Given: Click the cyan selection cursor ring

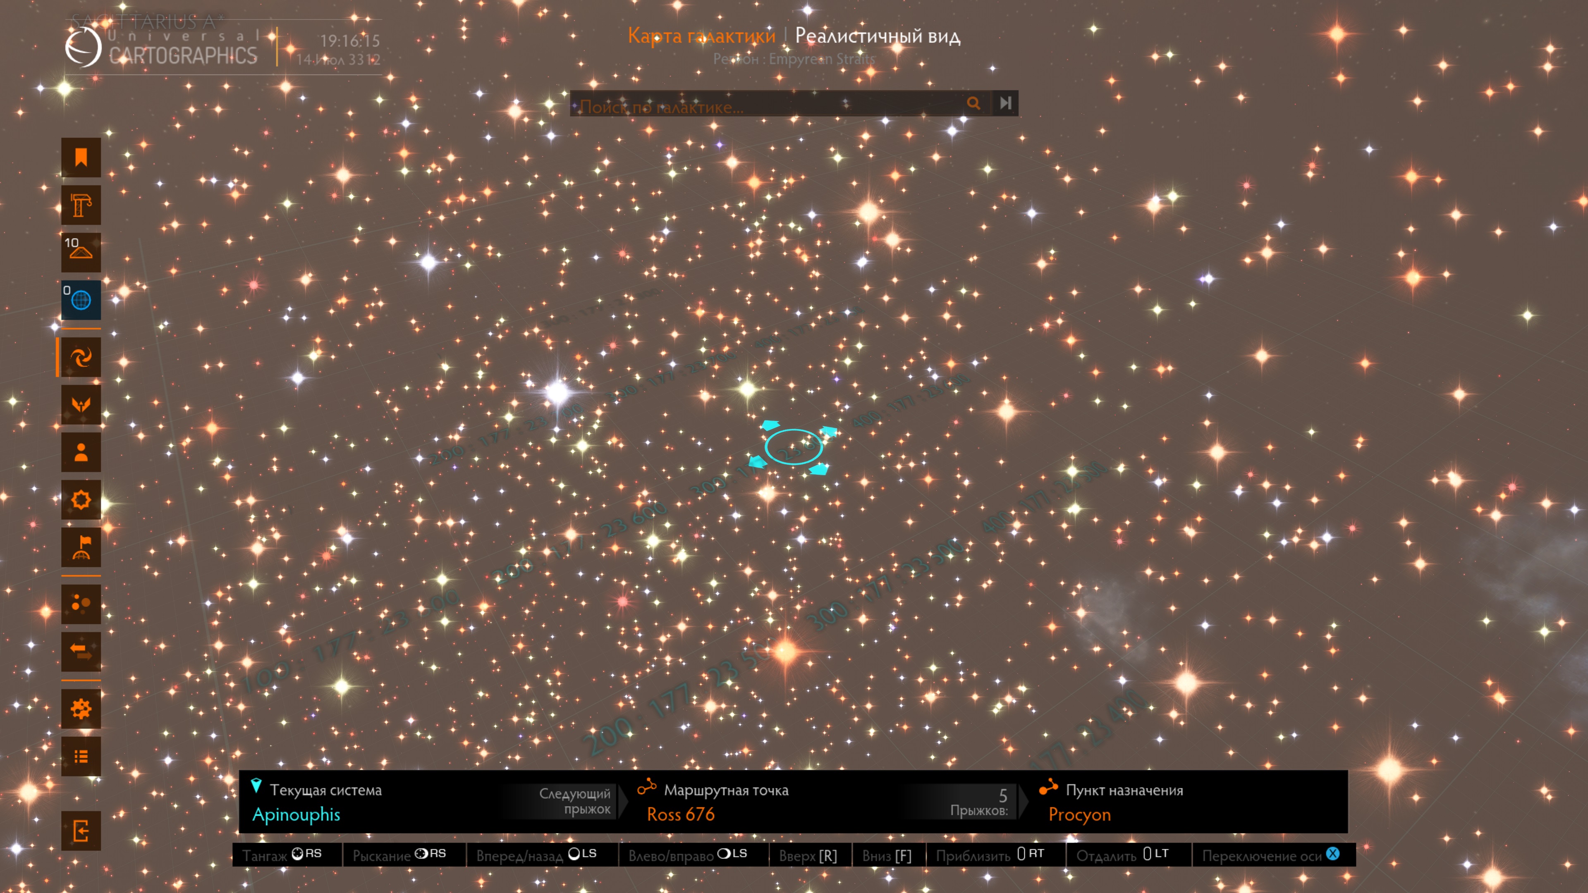Looking at the screenshot, I should 794,447.
